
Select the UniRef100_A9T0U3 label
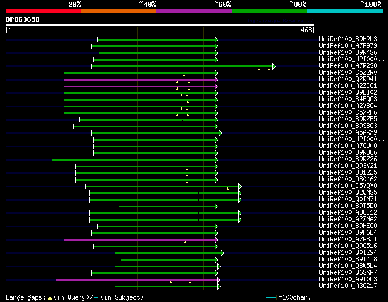348,280
